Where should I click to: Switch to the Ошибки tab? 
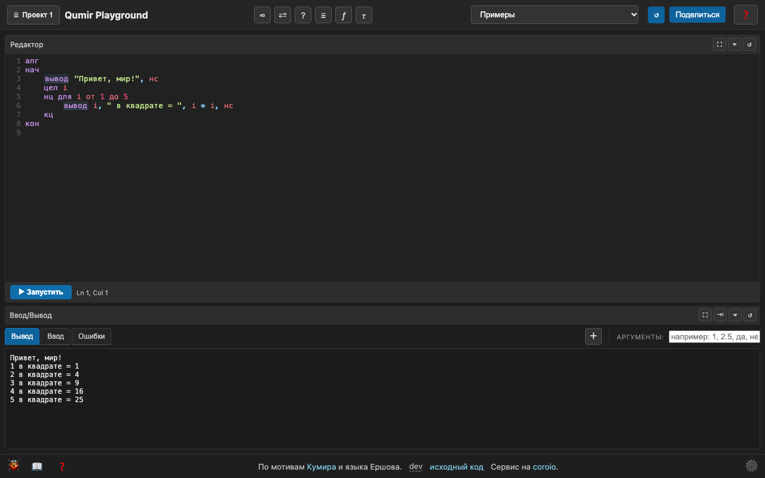91,336
